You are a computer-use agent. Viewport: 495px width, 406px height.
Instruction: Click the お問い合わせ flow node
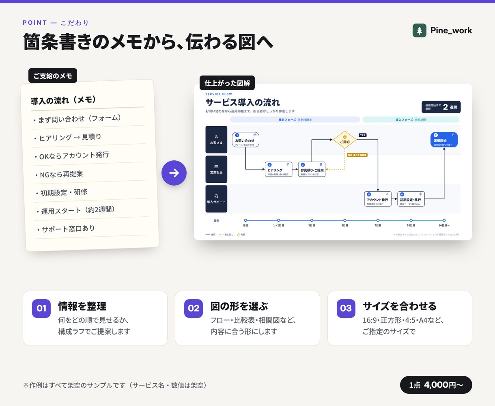(245, 140)
